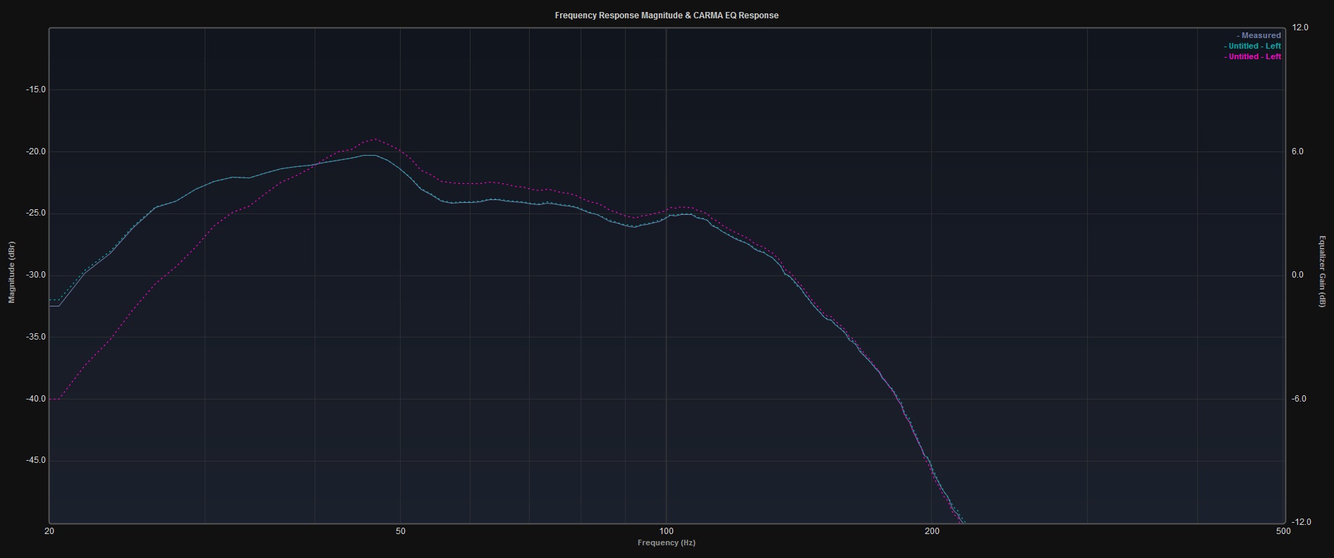Click the -30.0 magnitude tick label
This screenshot has height=558, width=1334.
pos(36,275)
